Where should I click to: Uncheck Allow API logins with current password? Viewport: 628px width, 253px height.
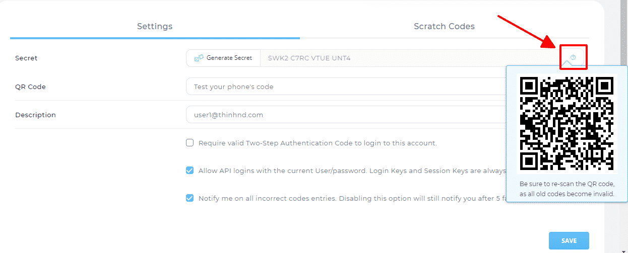[190, 171]
